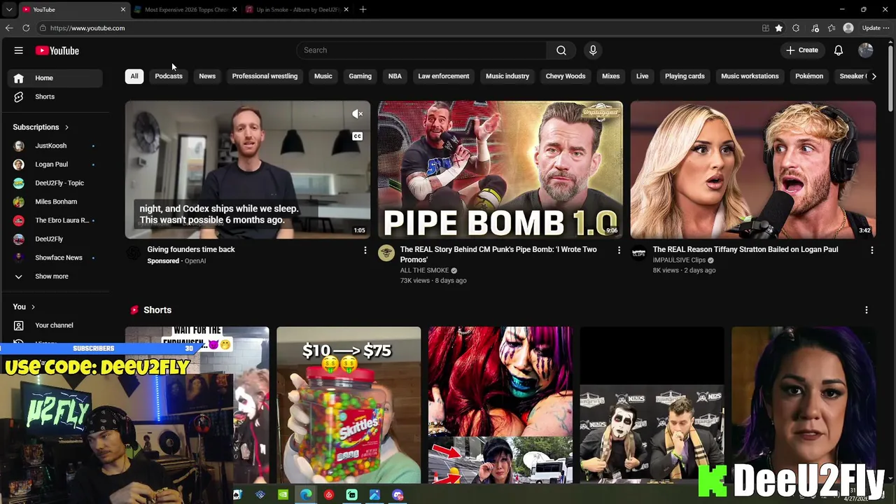Click the search magnifier button
This screenshot has width=896, height=504.
coord(561,50)
